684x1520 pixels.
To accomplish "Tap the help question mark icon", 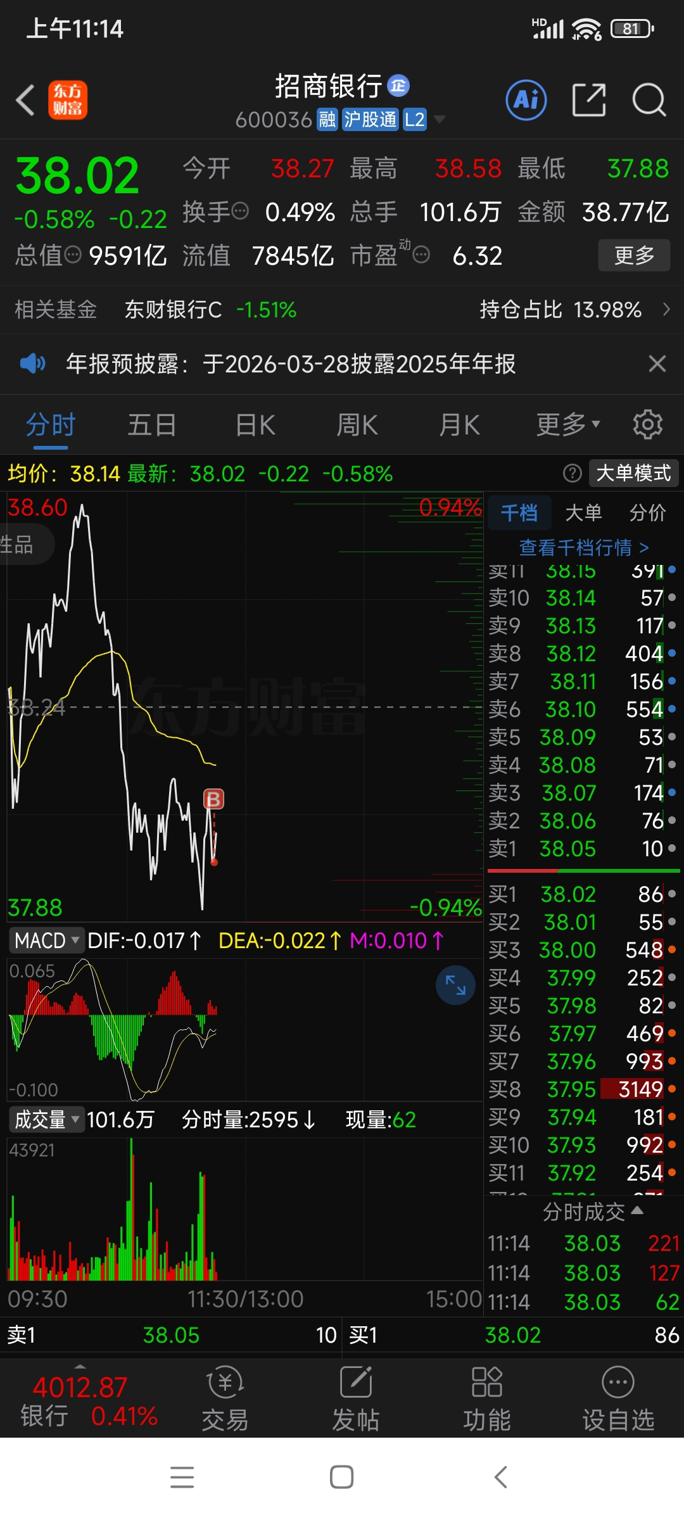I will (x=573, y=473).
